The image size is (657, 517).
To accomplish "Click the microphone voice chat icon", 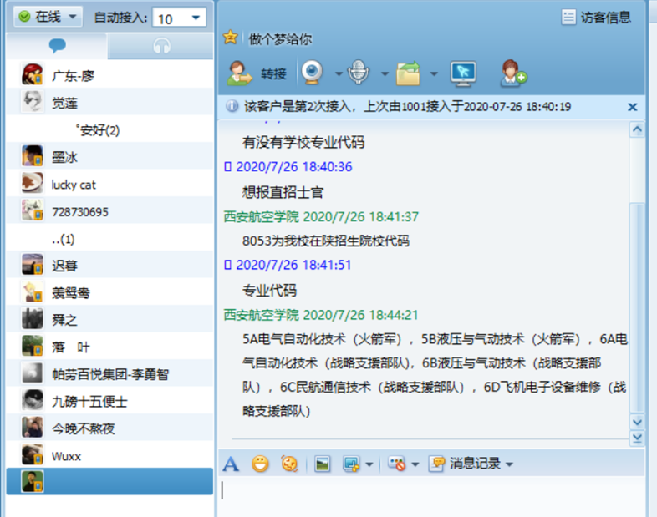I will point(359,73).
